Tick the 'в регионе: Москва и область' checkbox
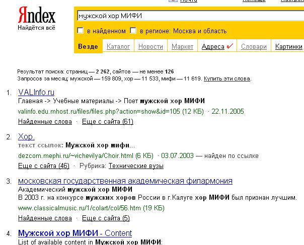Viewport: 304px width, 245px height. pyautogui.click(x=133, y=31)
